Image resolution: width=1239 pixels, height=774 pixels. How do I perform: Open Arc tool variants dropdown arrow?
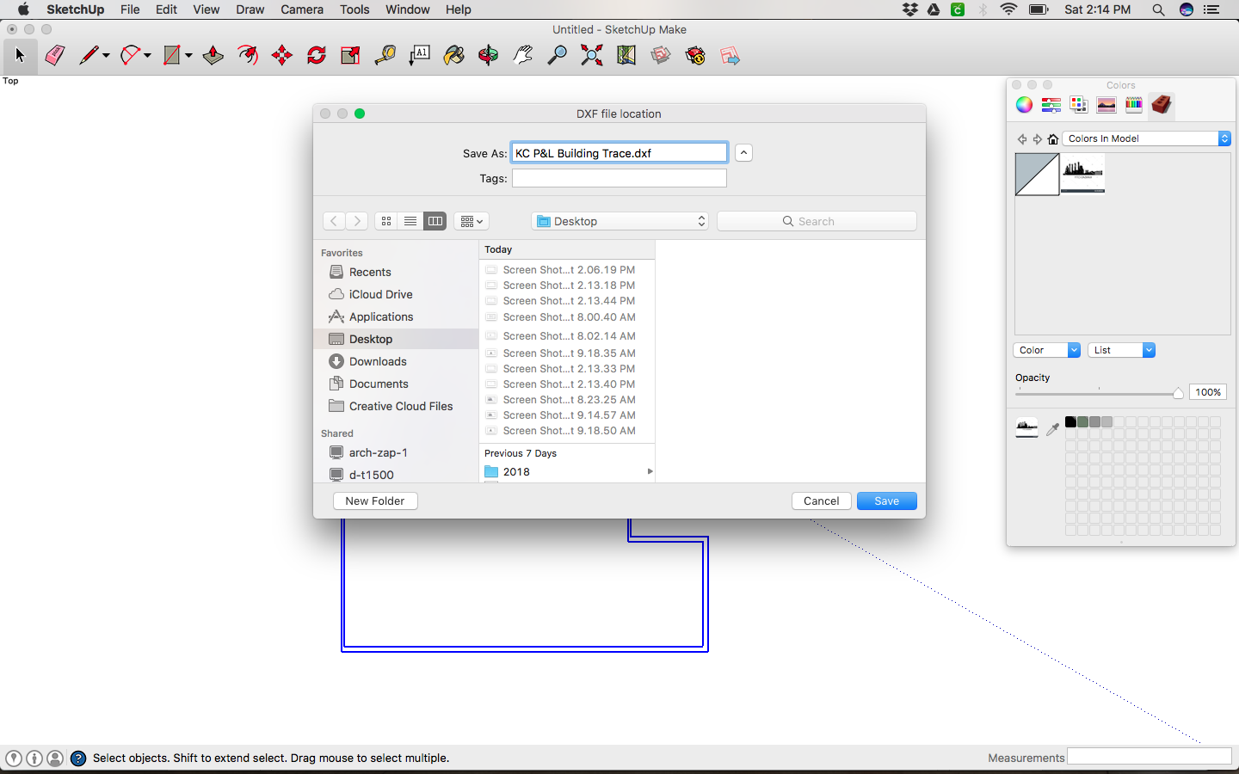click(148, 56)
